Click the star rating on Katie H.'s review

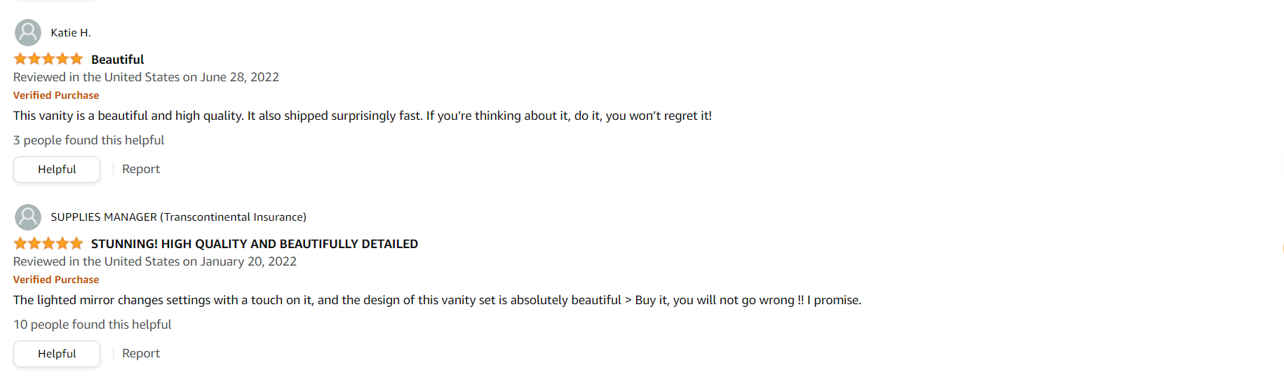pos(48,59)
